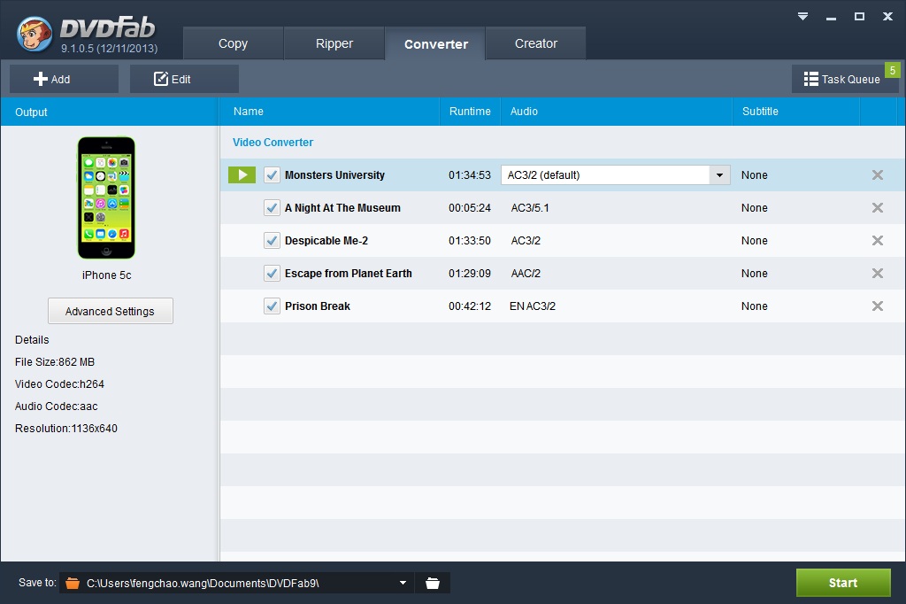Click the Output panel header

pyautogui.click(x=110, y=112)
